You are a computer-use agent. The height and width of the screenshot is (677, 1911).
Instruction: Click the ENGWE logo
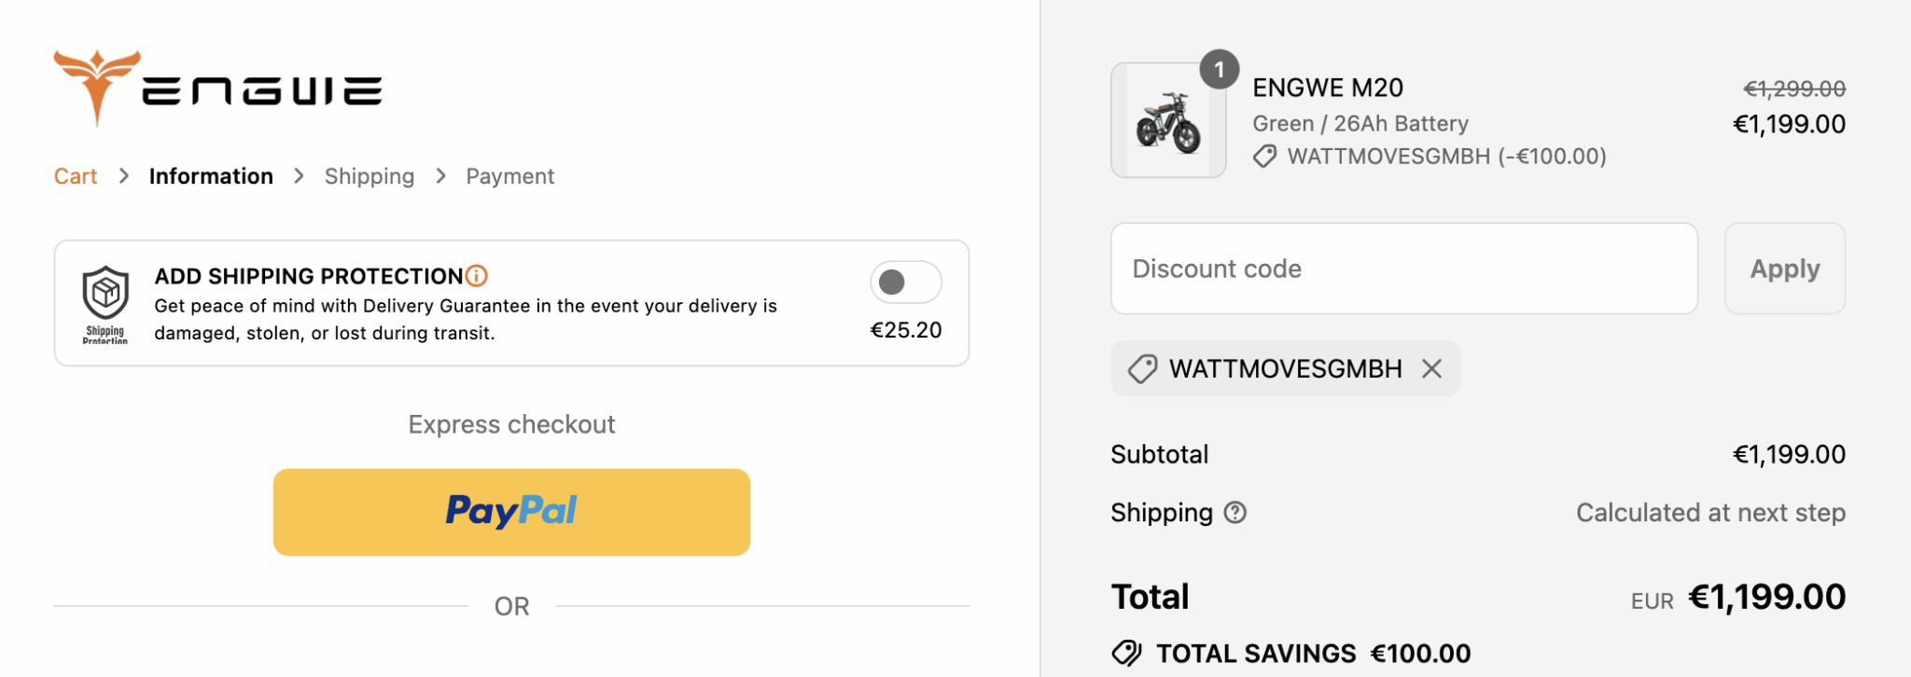coord(217,88)
